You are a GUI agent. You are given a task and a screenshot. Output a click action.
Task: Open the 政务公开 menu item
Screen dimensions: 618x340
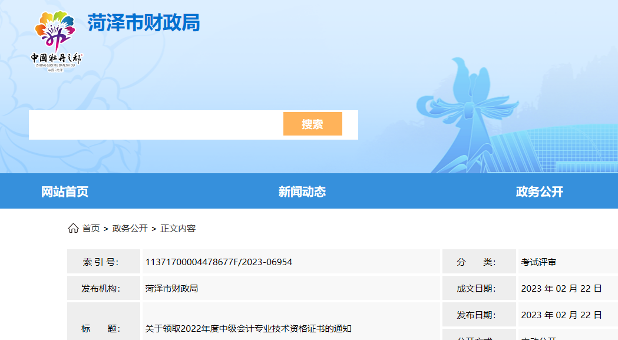[x=540, y=192]
